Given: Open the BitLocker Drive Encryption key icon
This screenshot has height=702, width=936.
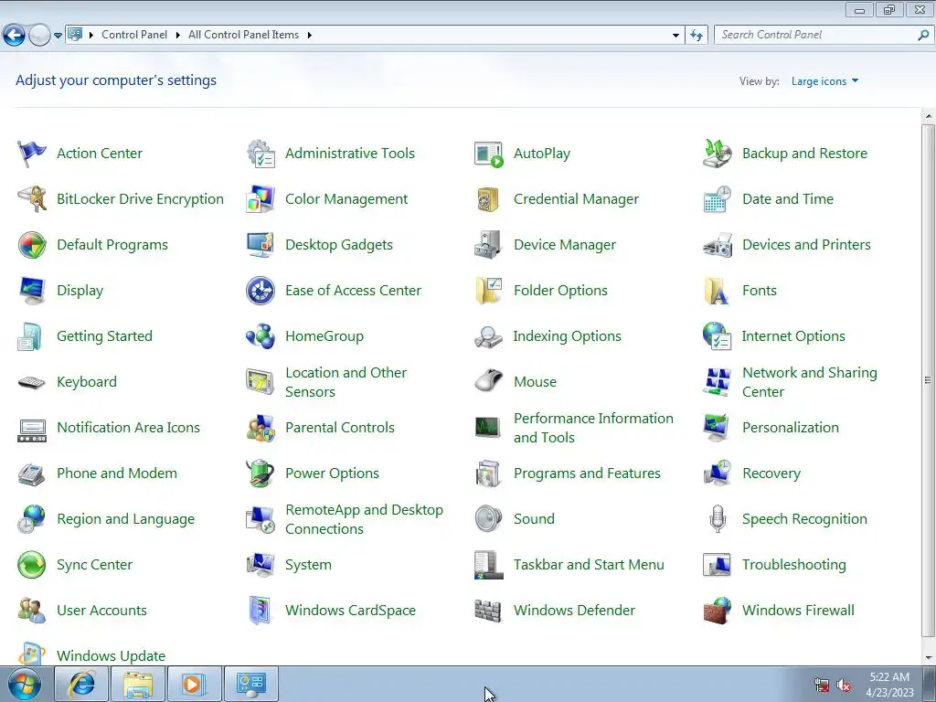Looking at the screenshot, I should pos(32,198).
